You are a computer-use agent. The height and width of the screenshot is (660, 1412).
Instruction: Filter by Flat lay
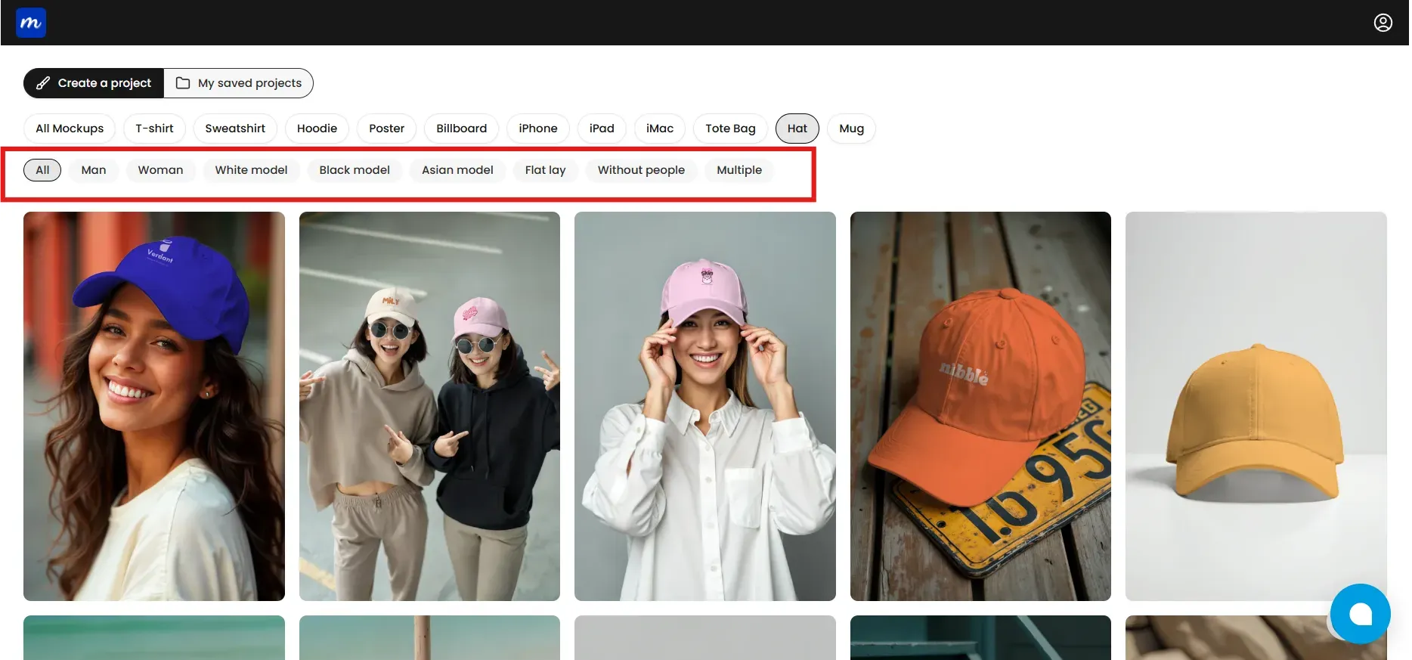pos(545,170)
